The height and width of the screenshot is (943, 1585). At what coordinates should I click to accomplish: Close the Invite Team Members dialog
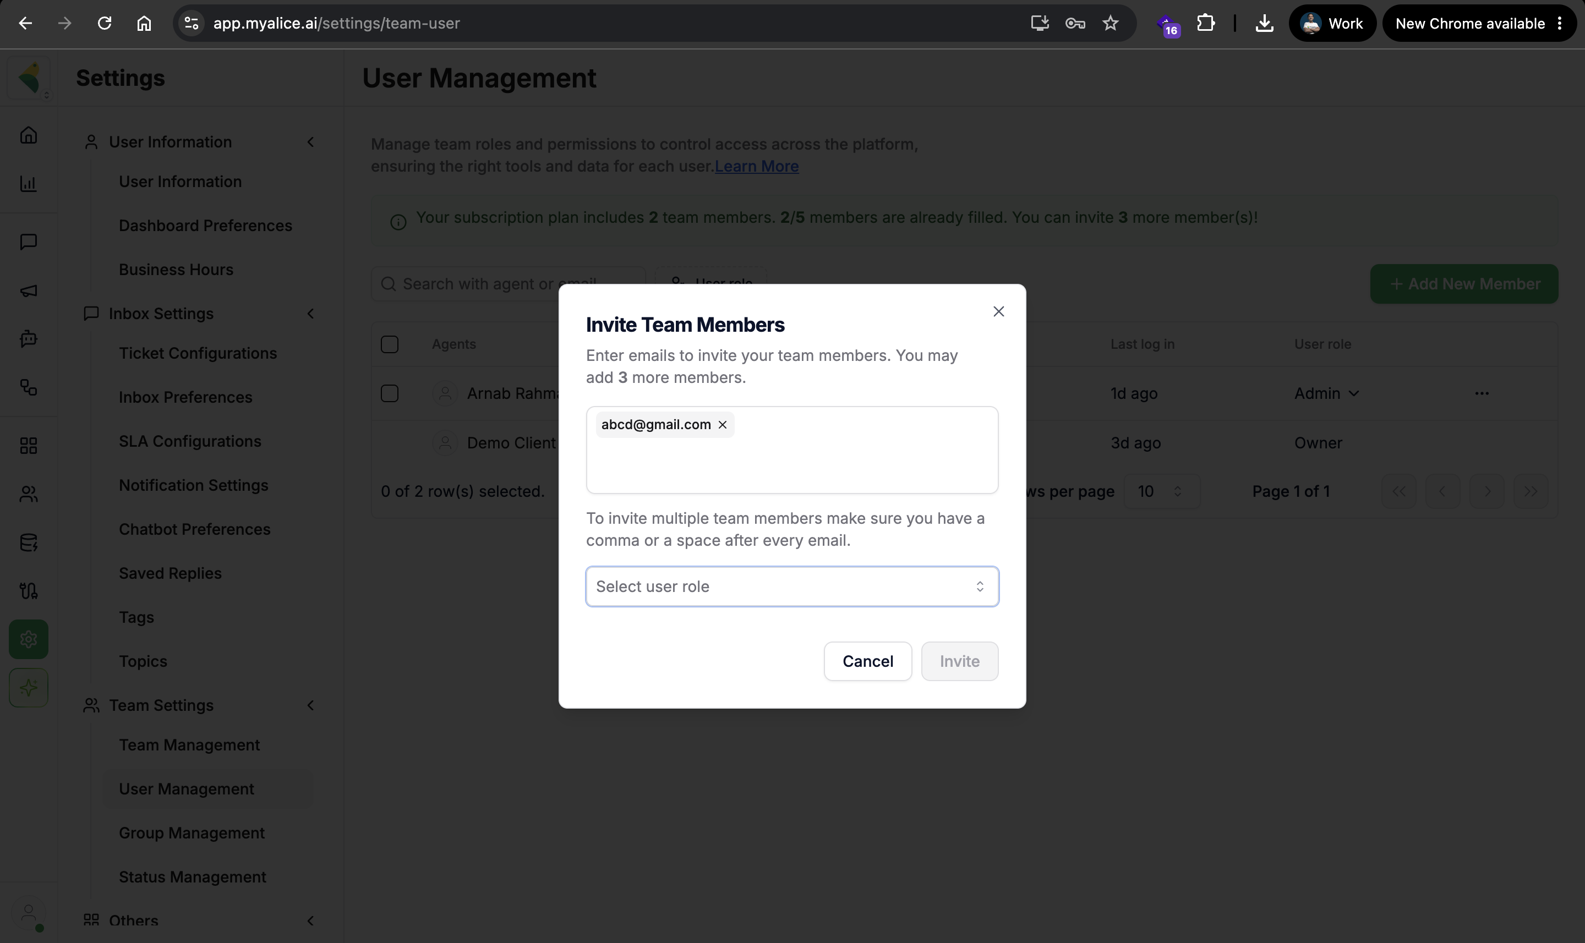(998, 311)
